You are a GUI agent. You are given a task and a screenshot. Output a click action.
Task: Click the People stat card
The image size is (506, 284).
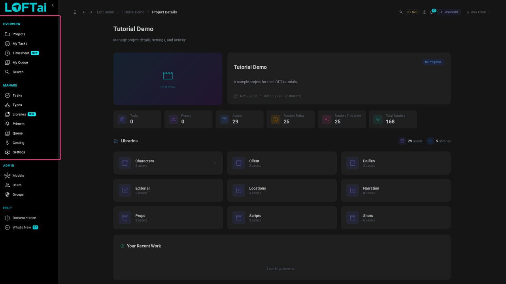coord(188,119)
